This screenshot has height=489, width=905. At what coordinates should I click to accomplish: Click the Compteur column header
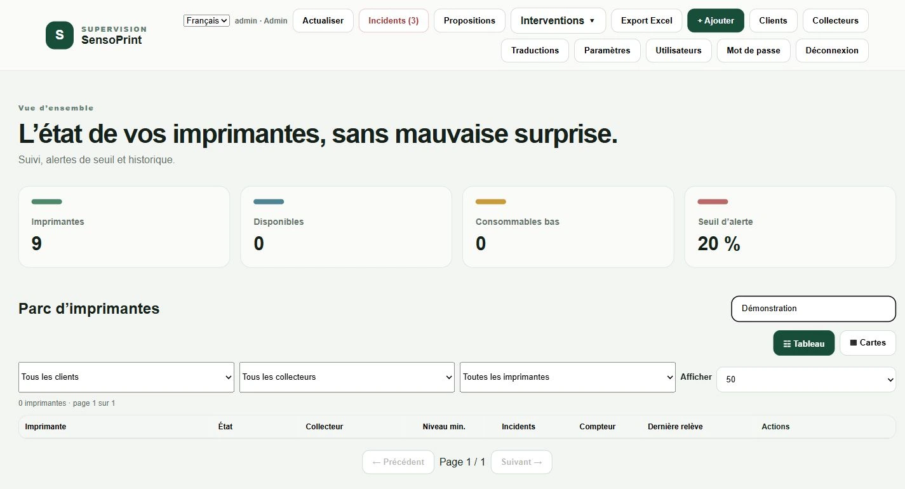598,427
